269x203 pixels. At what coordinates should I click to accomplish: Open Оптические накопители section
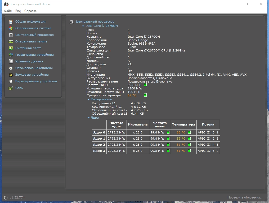[34, 68]
